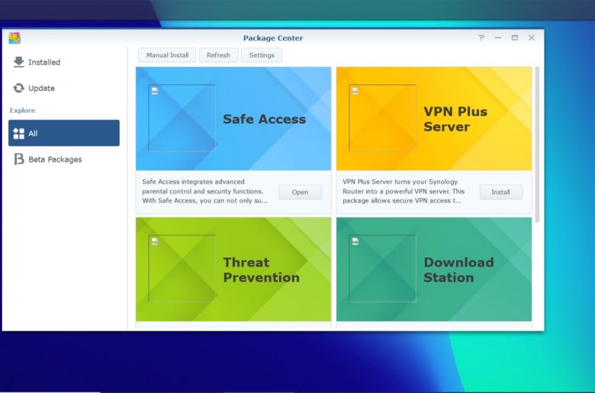Screen dimensions: 595x393
Task: Click the Beta Packages B icon
Action: [18, 159]
